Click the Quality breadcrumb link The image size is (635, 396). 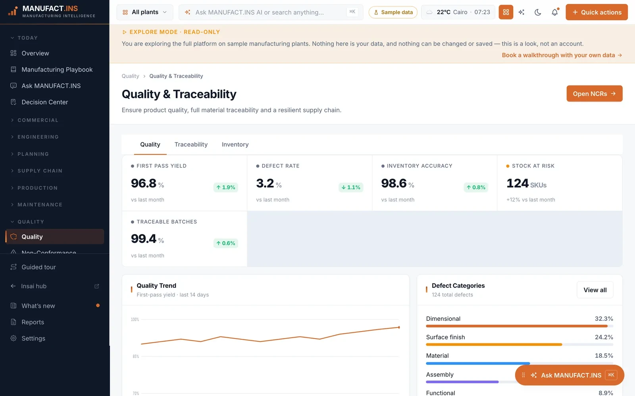click(130, 76)
